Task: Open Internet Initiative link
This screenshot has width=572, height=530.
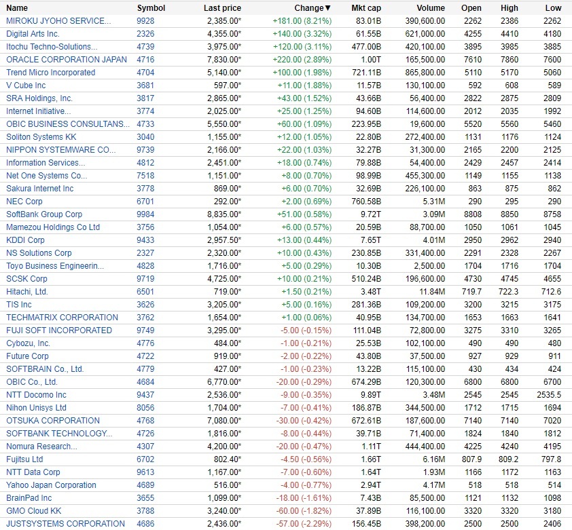Action: coord(39,111)
